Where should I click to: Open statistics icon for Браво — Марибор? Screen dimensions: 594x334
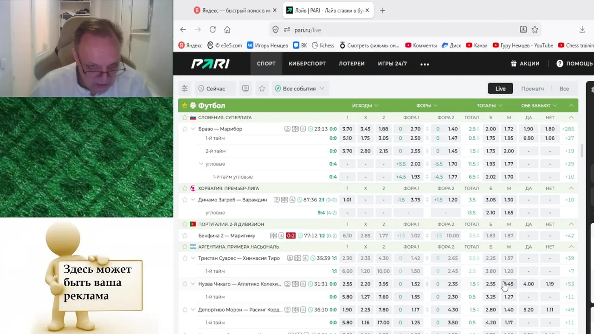303,129
